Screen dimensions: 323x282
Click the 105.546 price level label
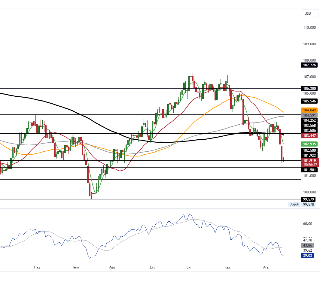(x=309, y=101)
